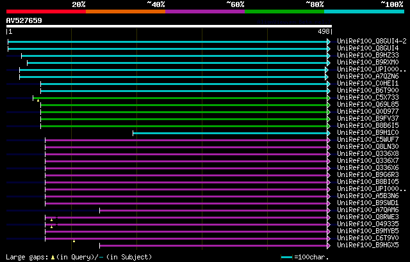Click the UniRef100_B9G6R3 label
The width and height of the screenshot is (410, 262).
click(x=368, y=175)
